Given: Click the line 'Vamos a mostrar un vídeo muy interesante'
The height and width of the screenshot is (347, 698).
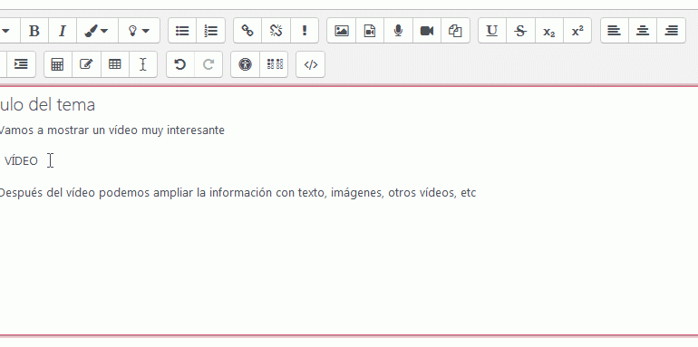Looking at the screenshot, I should click(x=111, y=130).
